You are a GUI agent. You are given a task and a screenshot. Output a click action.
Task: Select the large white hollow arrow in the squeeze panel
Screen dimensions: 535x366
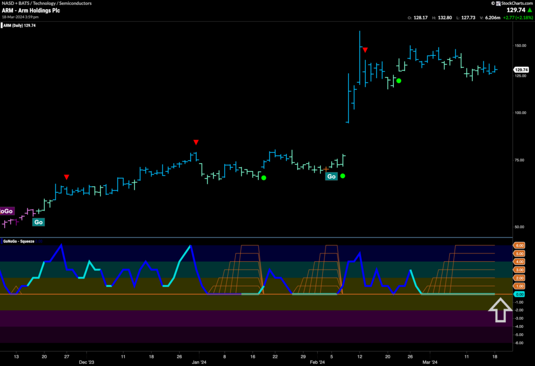[x=501, y=311]
